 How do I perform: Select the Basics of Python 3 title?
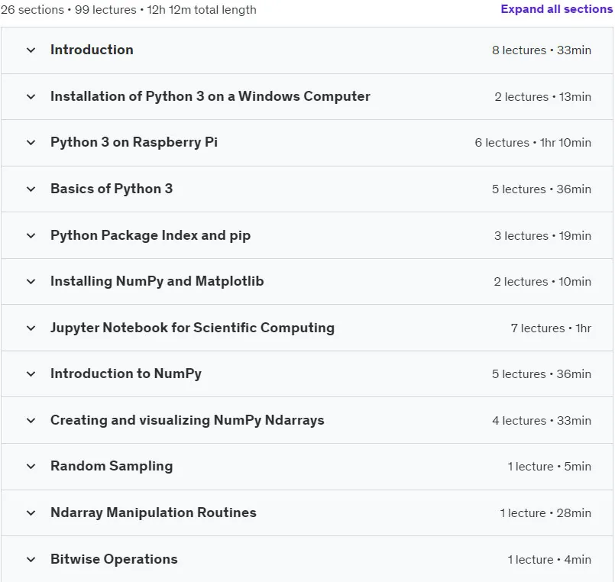112,189
